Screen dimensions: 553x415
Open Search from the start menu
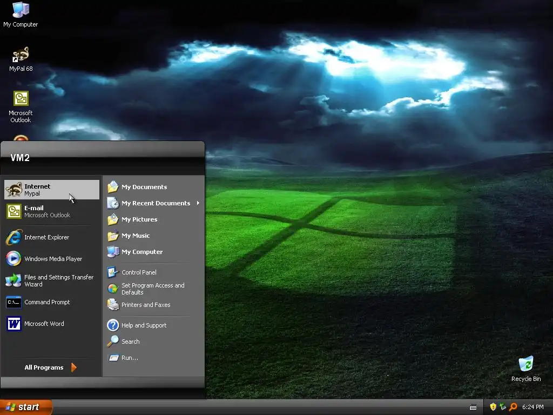coord(153,342)
